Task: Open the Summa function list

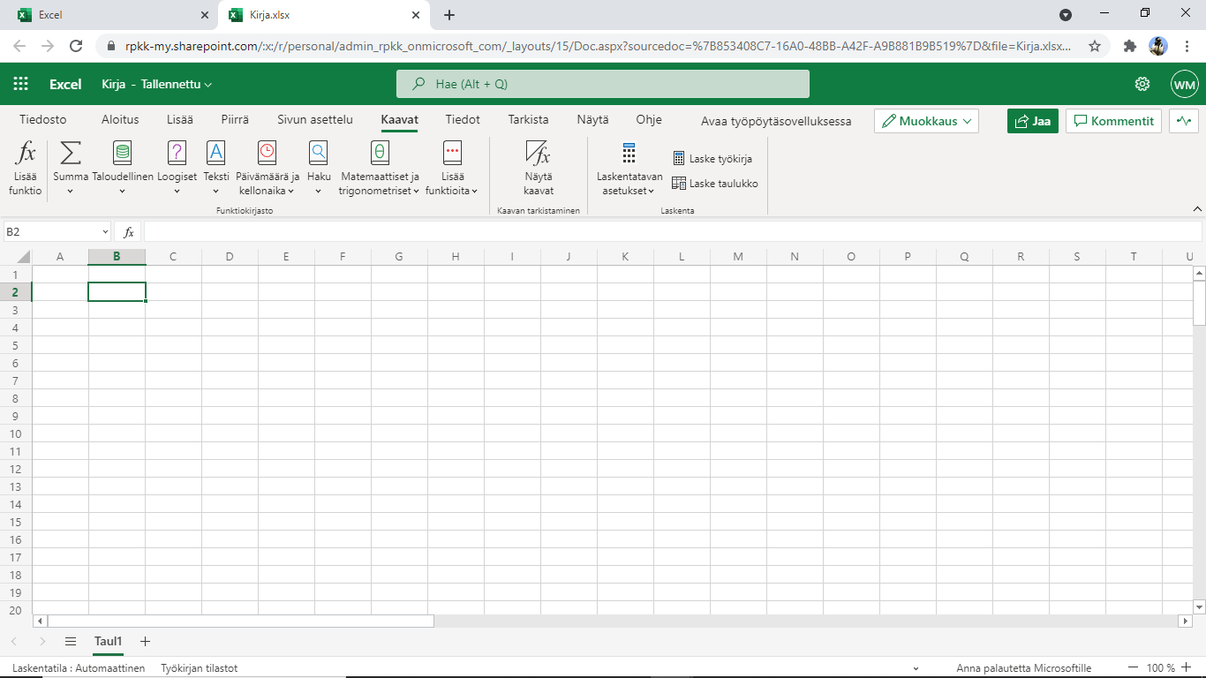Action: tap(70, 168)
